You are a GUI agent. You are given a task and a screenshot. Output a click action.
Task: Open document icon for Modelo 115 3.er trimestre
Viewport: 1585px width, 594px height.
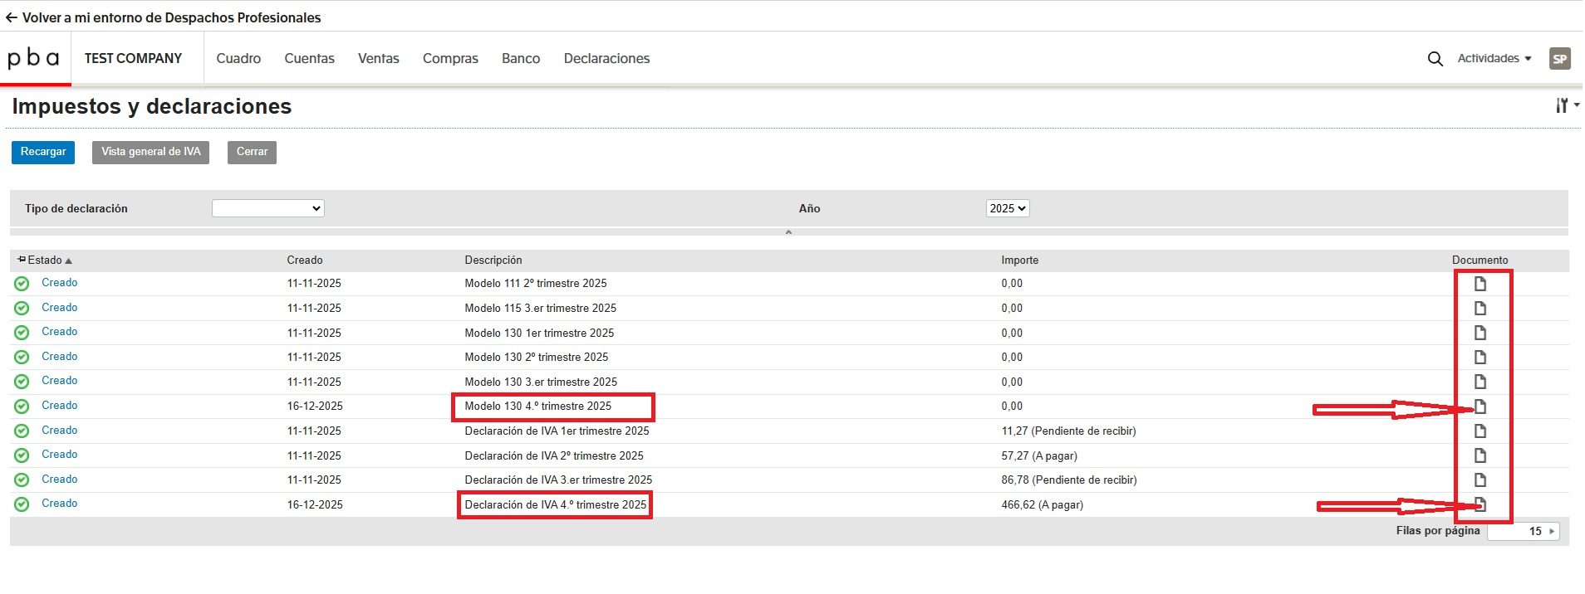[x=1479, y=309]
